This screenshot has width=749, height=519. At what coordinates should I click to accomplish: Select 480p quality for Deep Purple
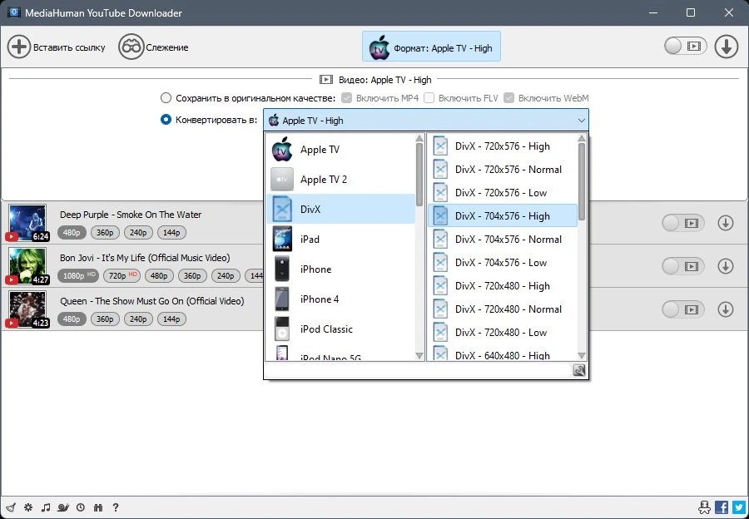tap(72, 233)
